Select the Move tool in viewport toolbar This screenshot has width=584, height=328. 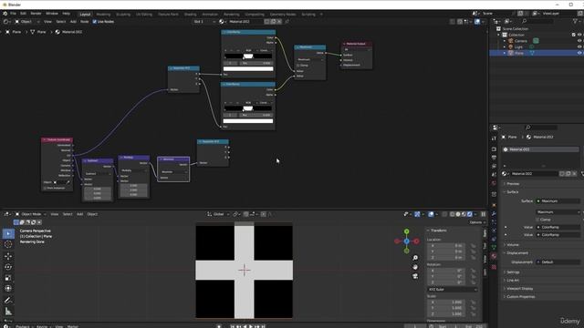[x=8, y=256]
